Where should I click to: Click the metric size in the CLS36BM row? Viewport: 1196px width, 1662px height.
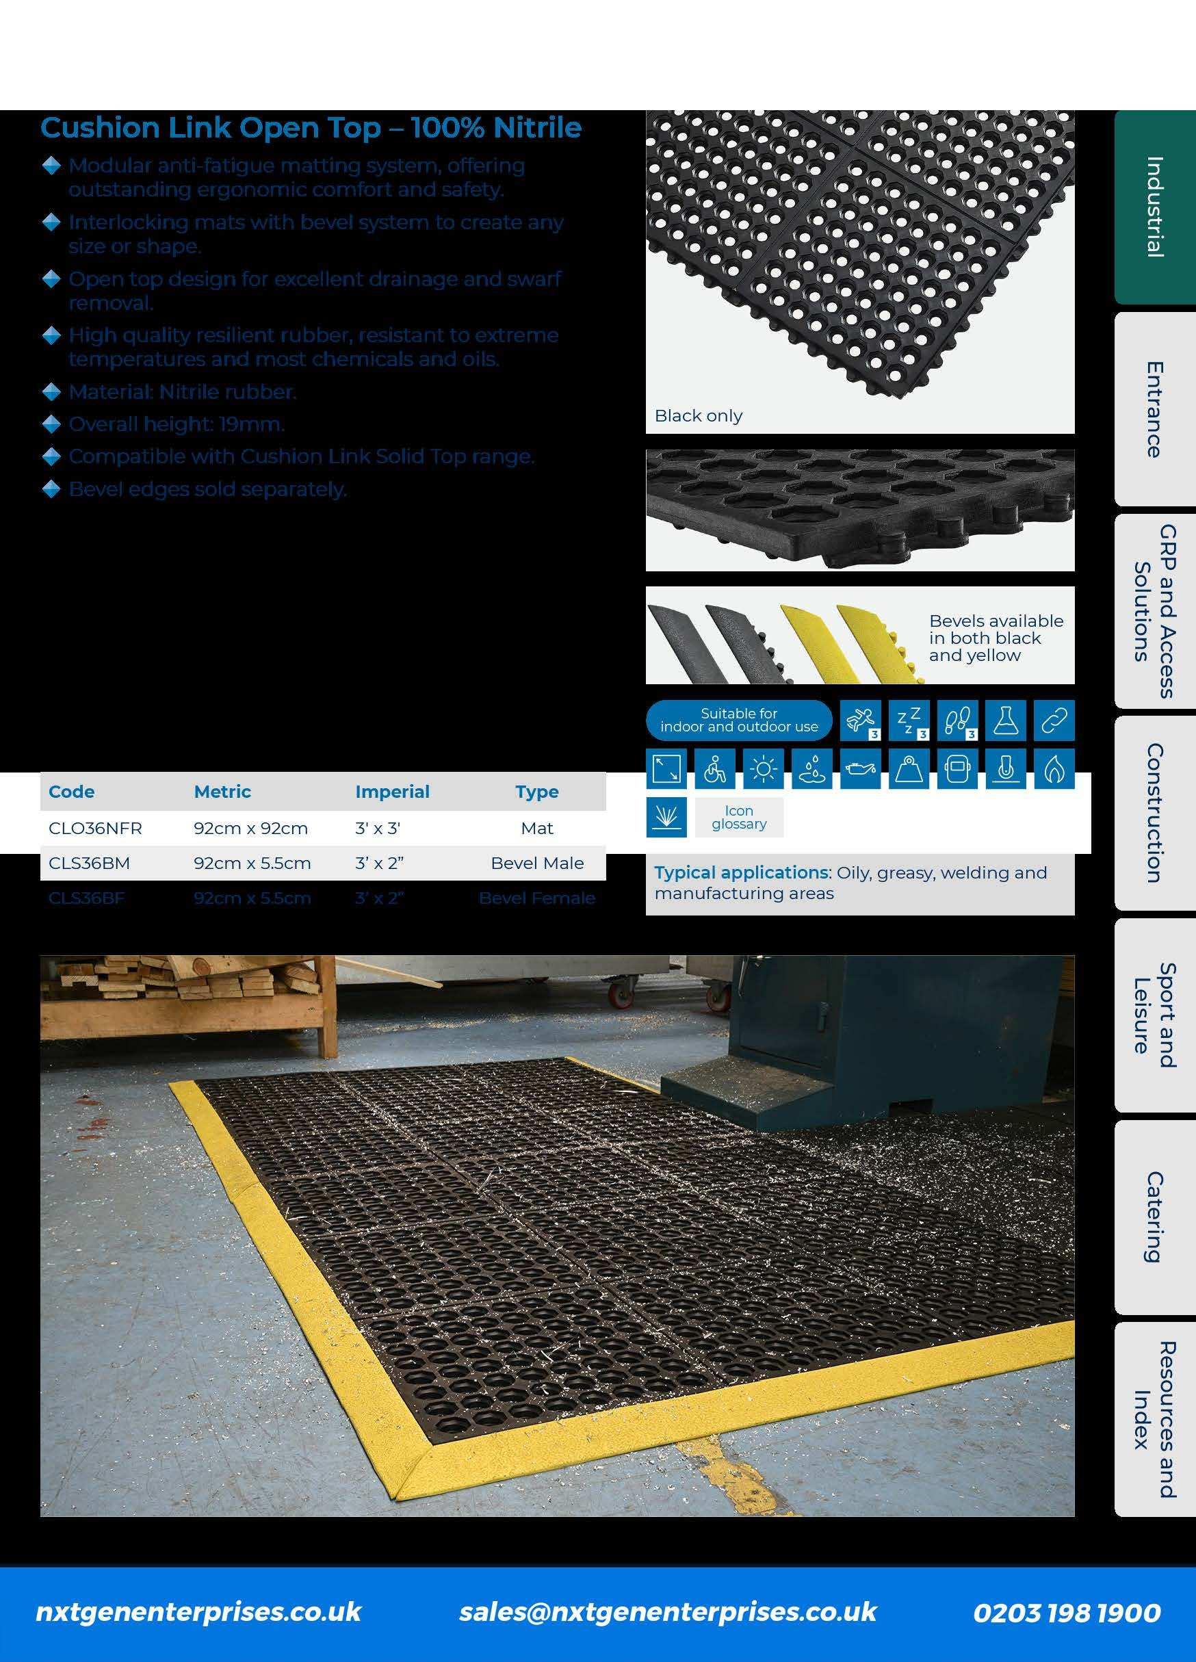(x=252, y=864)
